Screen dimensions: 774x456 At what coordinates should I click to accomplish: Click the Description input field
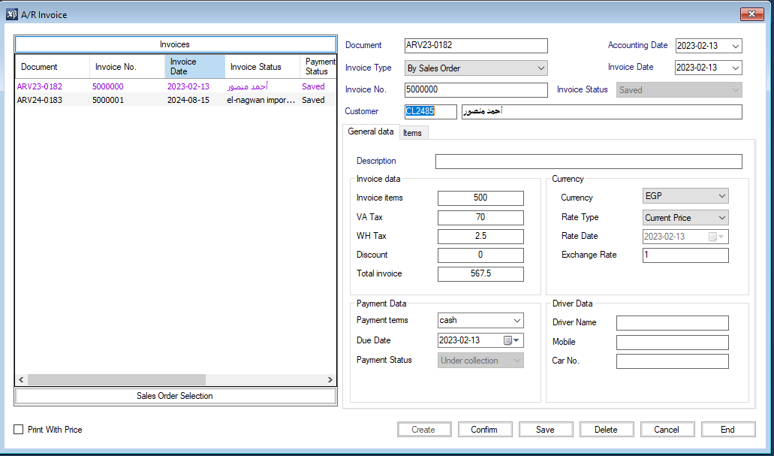589,162
